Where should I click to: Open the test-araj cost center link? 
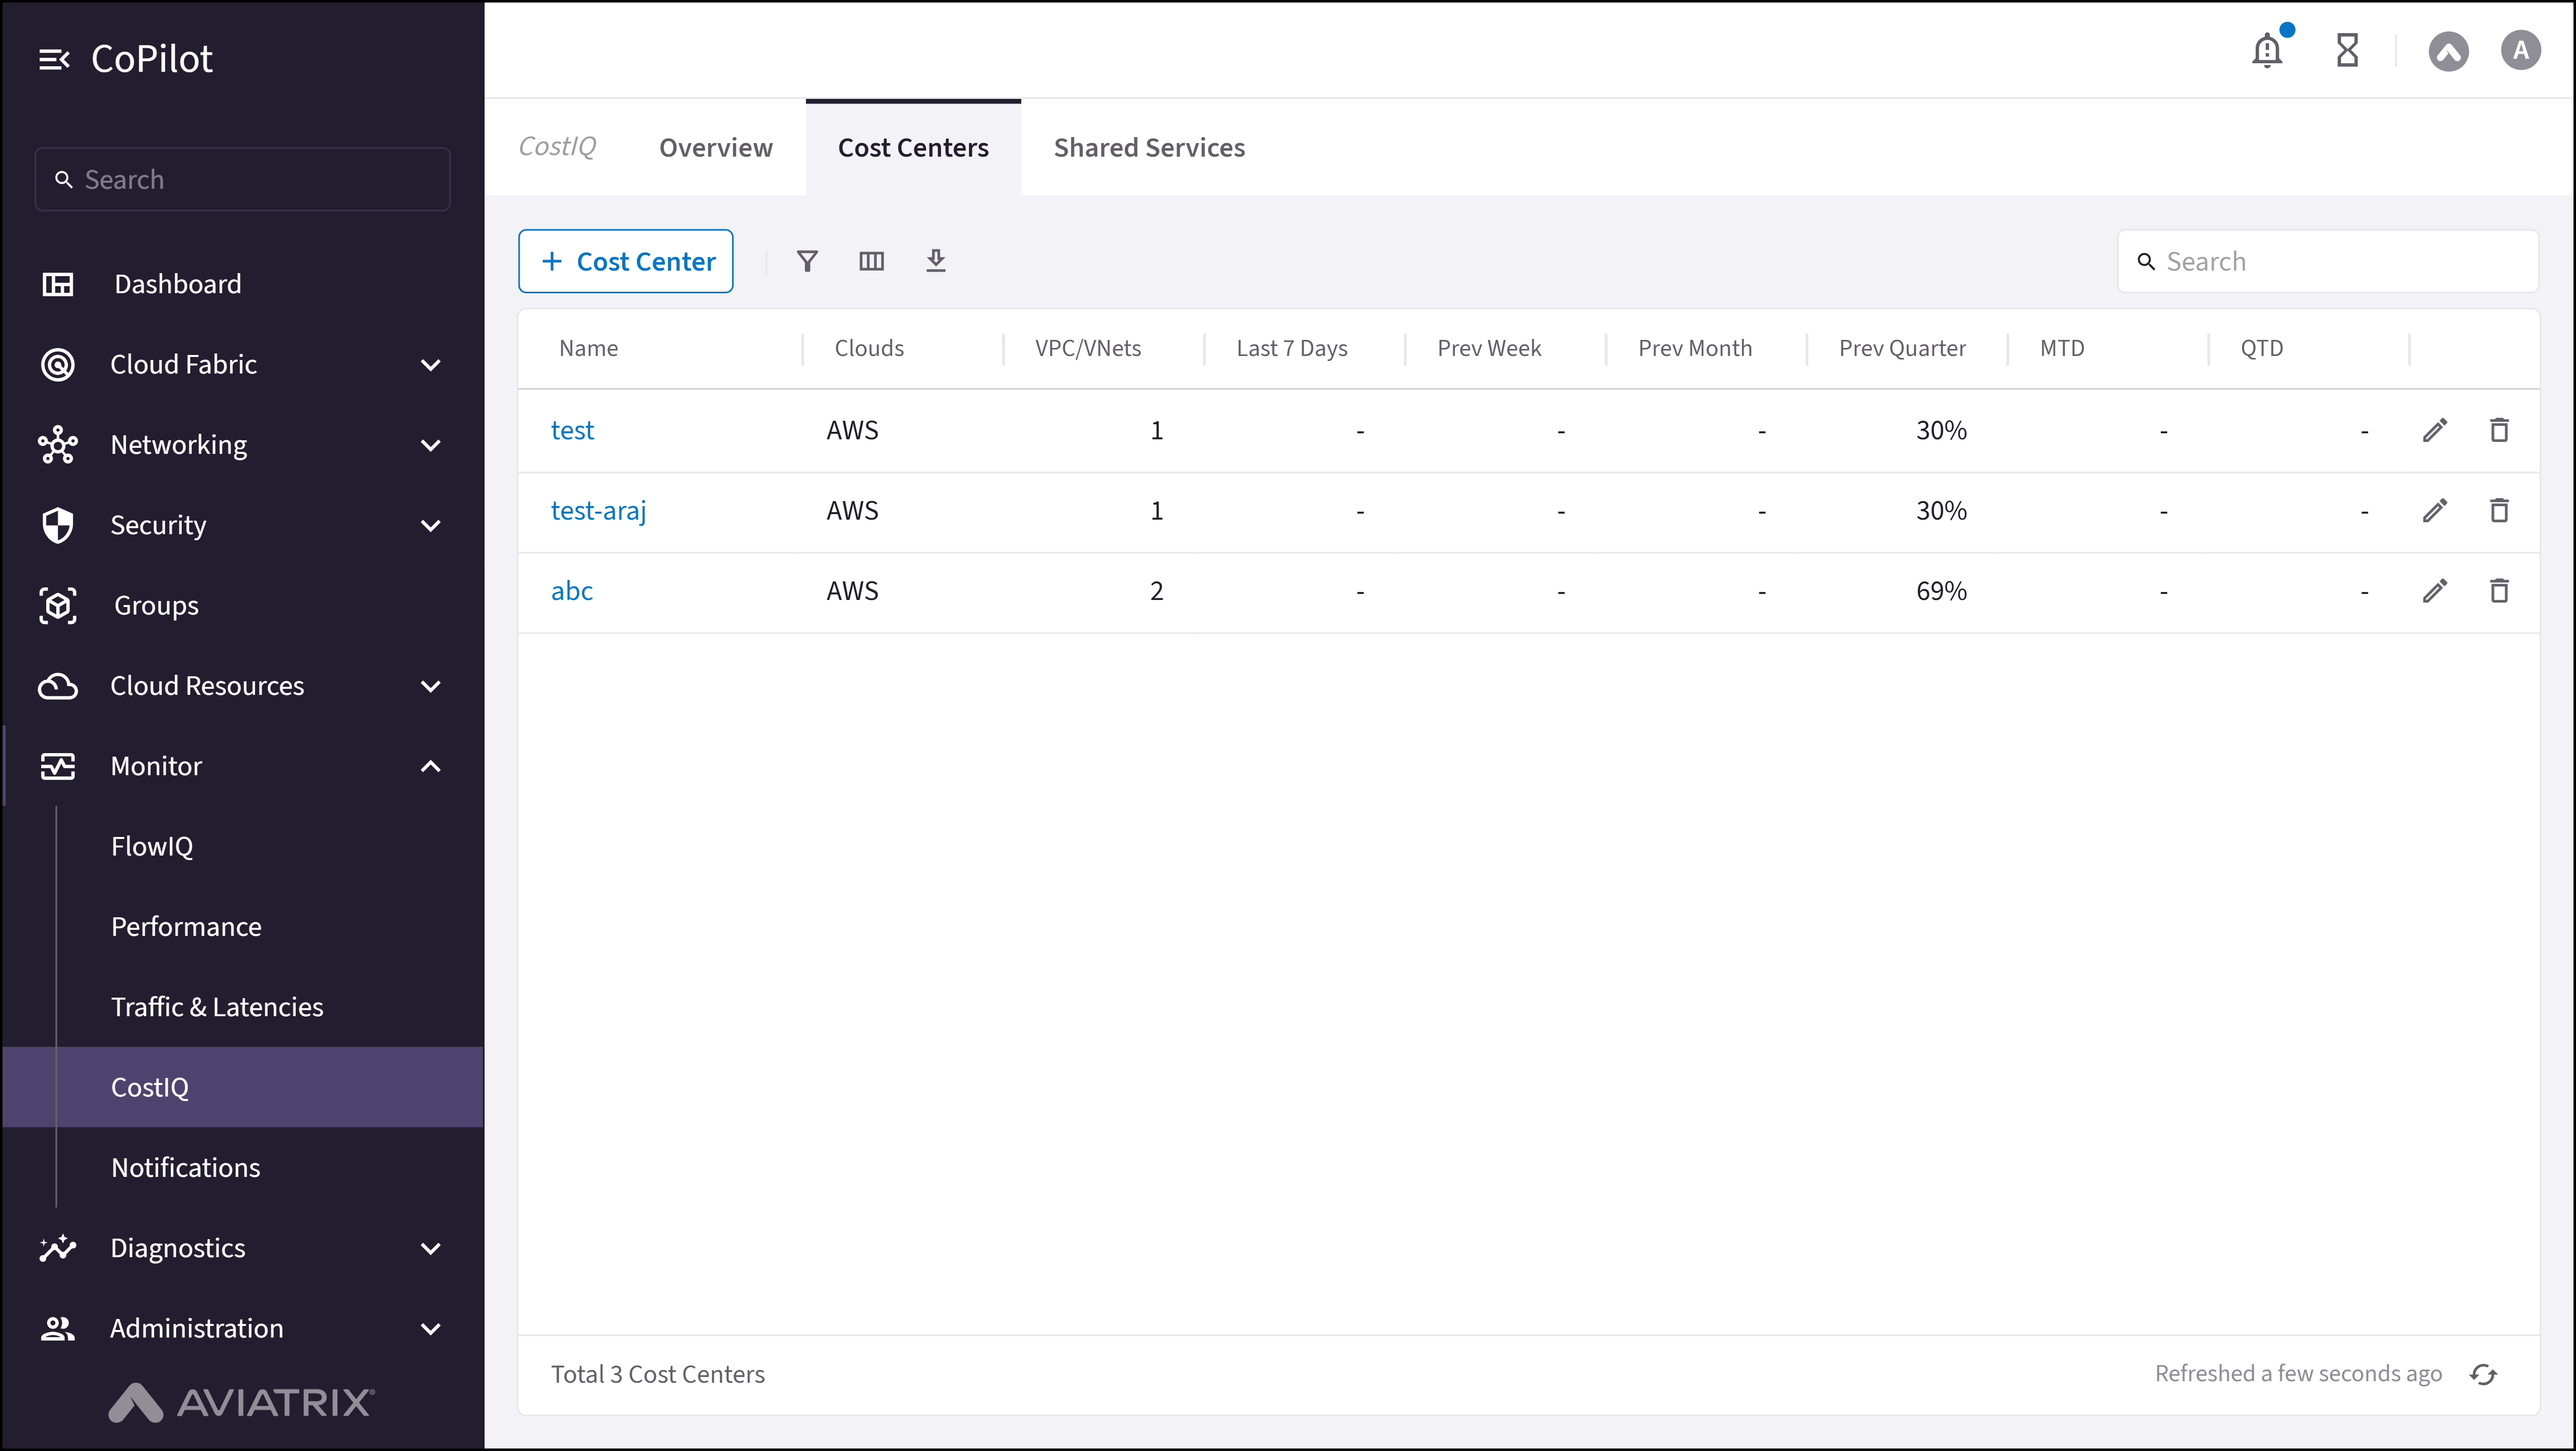click(x=598, y=511)
